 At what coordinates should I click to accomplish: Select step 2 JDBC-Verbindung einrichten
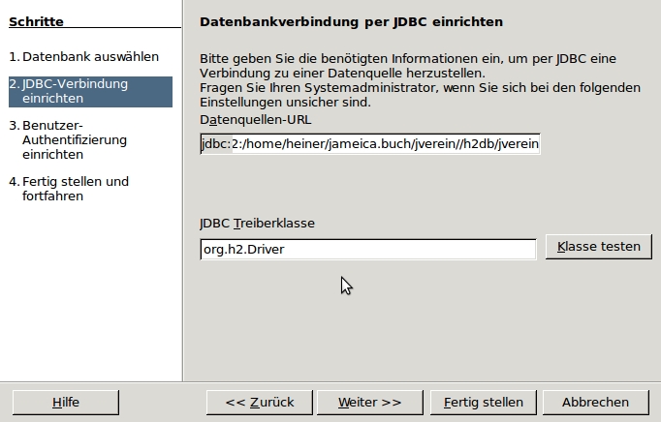point(88,91)
